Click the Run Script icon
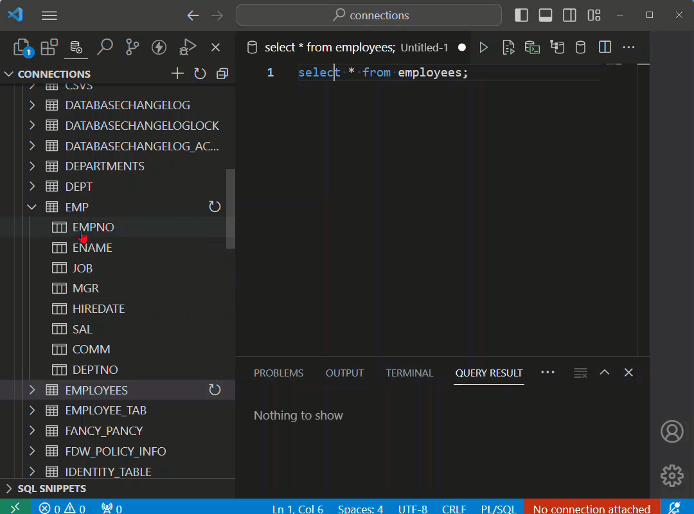Image resolution: width=694 pixels, height=514 pixels. tap(508, 48)
